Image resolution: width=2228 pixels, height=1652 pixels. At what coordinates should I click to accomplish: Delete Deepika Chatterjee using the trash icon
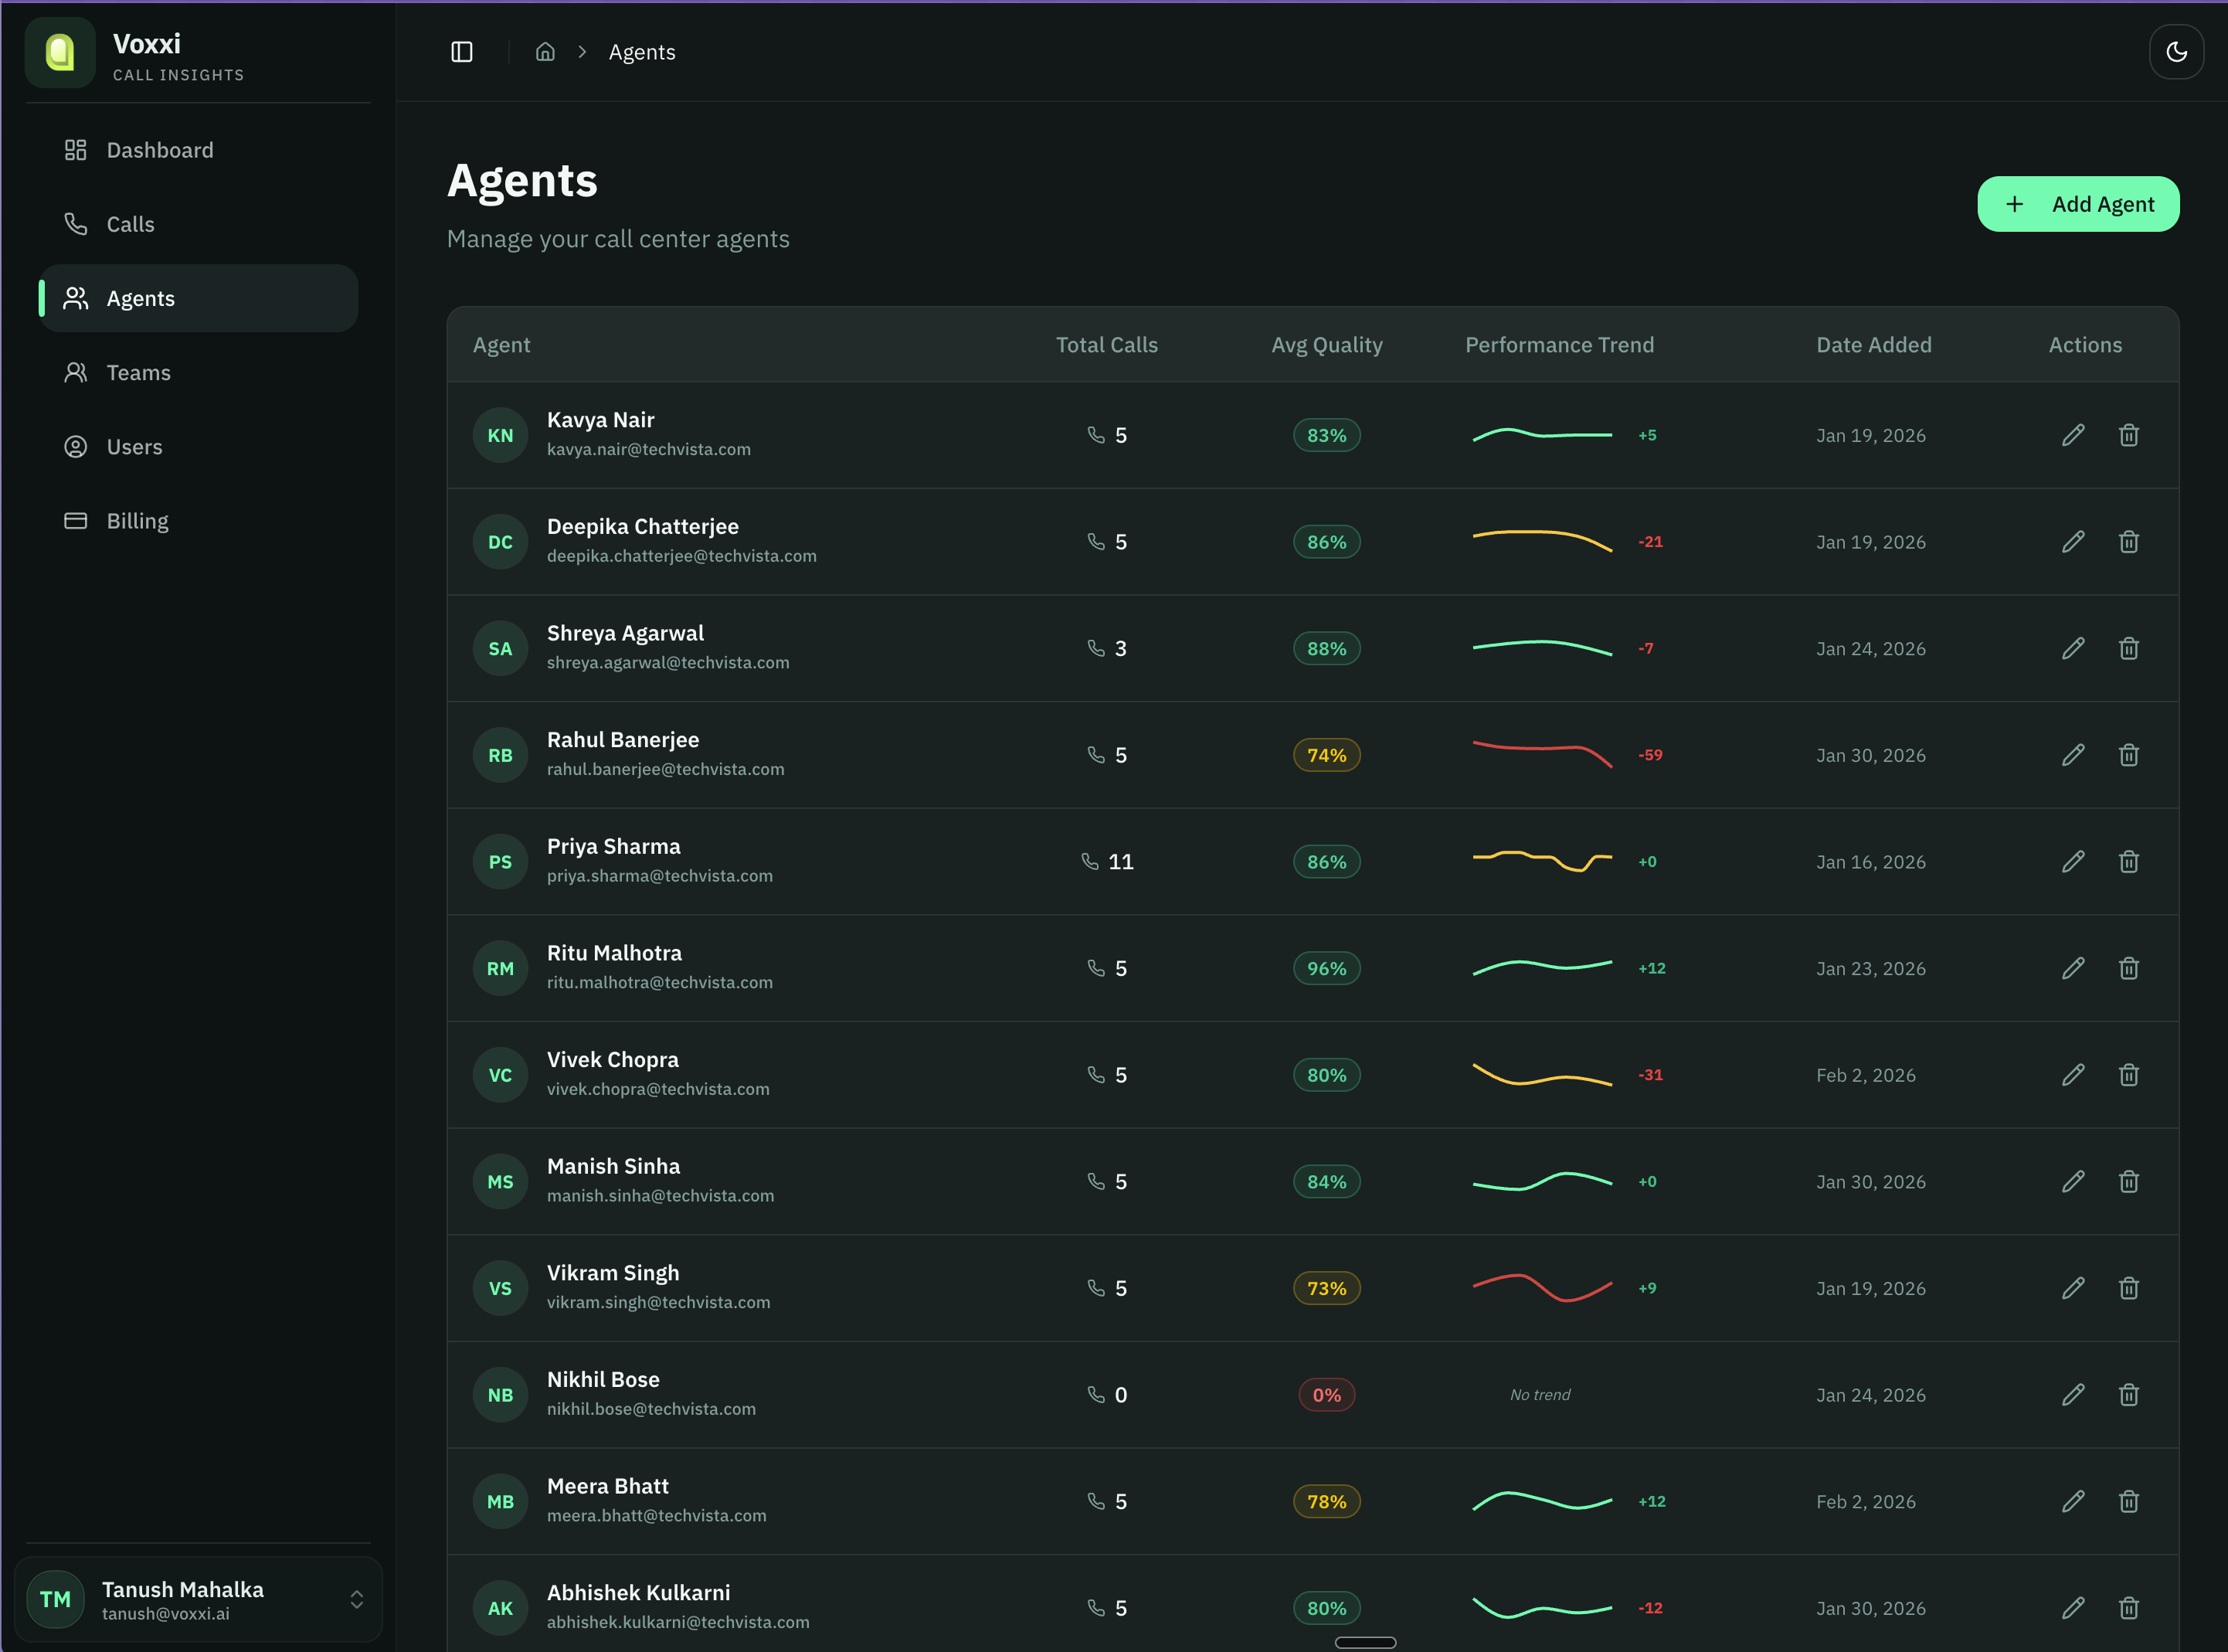[x=2128, y=542]
